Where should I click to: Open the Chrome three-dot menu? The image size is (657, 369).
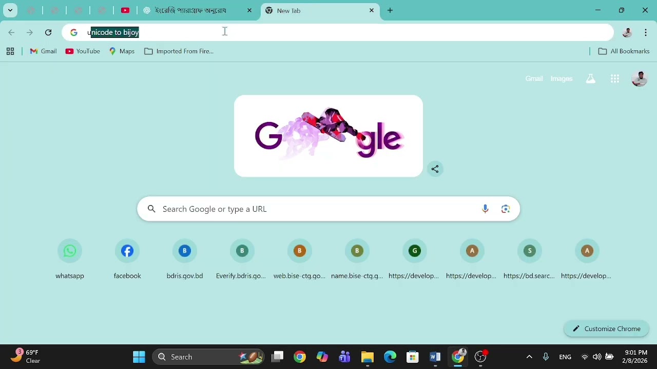point(646,33)
